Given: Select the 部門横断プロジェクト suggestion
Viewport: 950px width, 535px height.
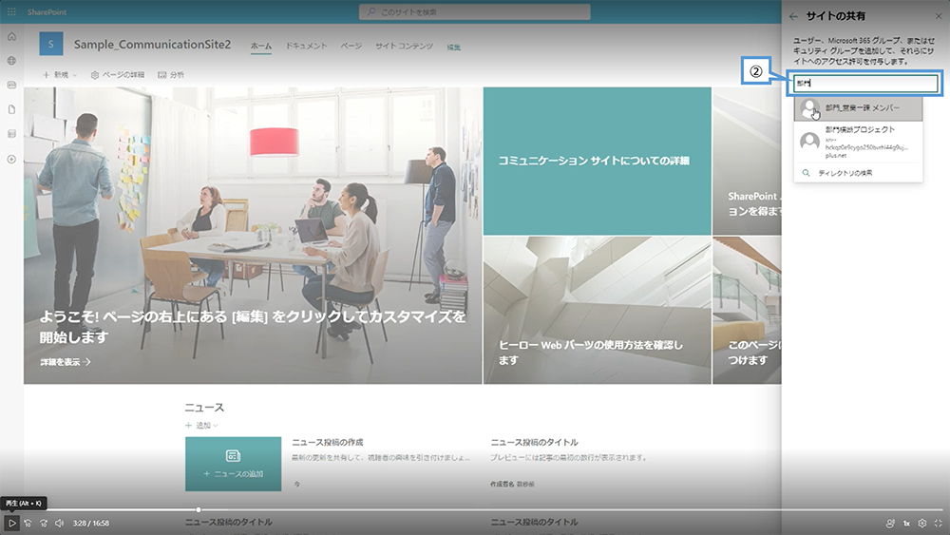Looking at the screenshot, I should click(x=859, y=142).
